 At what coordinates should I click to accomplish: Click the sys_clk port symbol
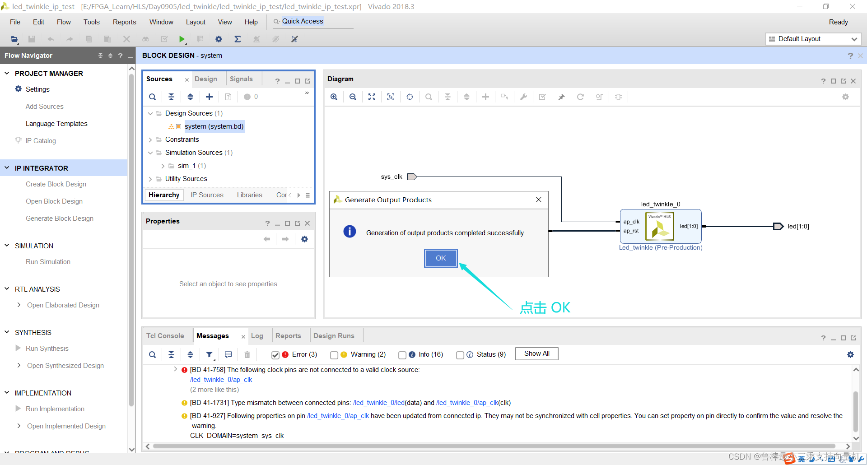point(412,177)
